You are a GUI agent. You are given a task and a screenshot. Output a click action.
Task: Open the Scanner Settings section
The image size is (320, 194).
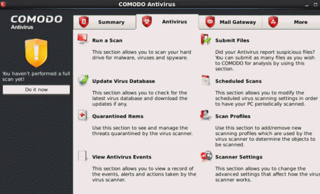click(x=239, y=157)
